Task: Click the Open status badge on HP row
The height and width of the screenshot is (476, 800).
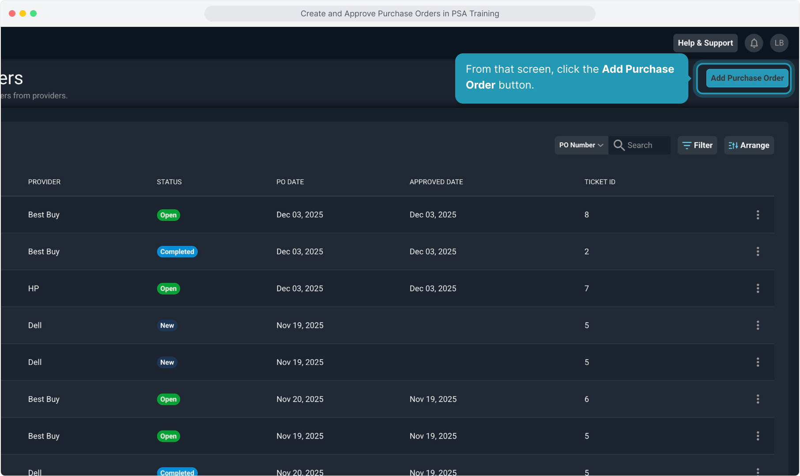Action: [168, 289]
